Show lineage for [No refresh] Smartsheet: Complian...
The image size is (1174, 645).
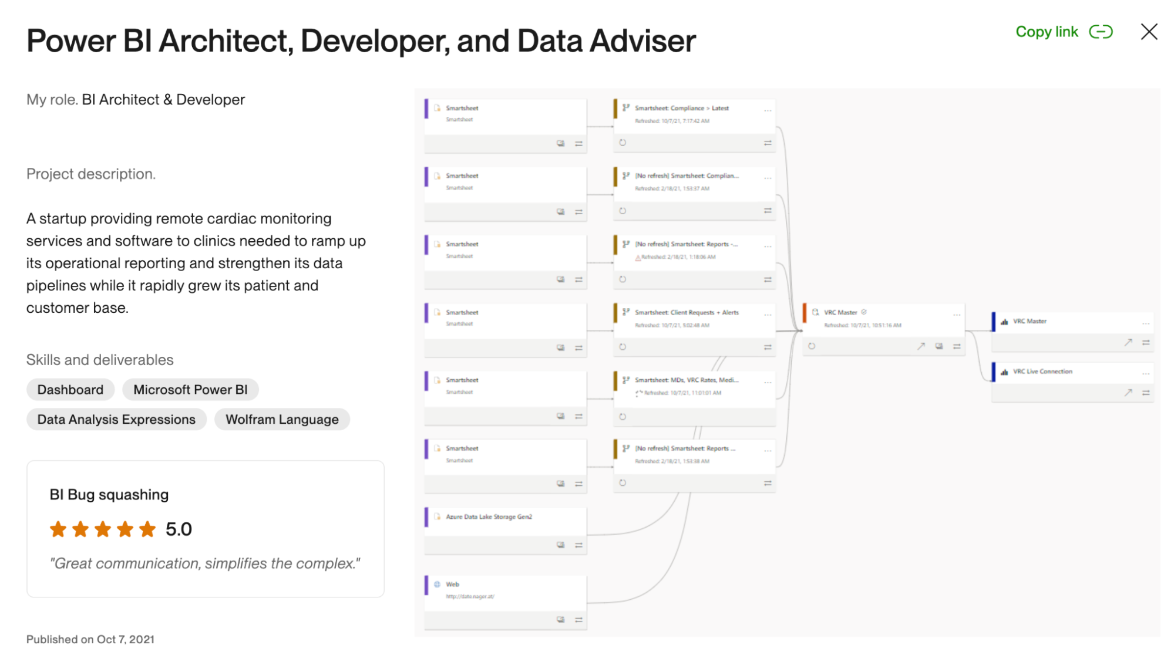[767, 211]
